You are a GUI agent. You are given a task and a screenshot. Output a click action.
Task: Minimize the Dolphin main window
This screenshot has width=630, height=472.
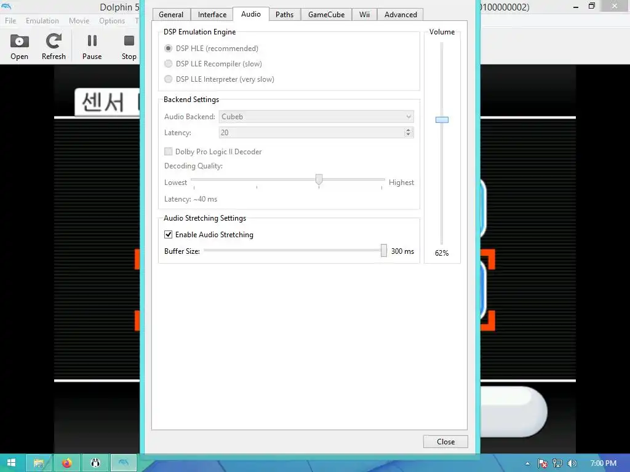pos(576,6)
